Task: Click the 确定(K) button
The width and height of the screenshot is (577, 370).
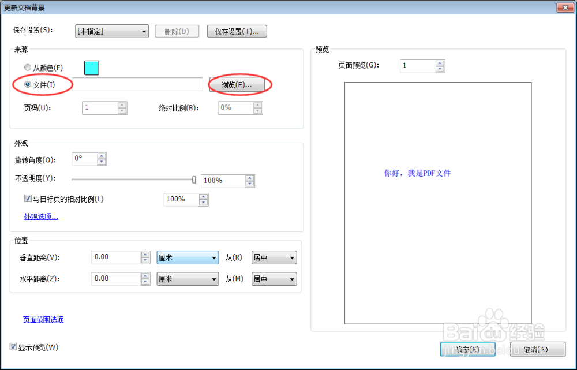Action: pos(468,349)
